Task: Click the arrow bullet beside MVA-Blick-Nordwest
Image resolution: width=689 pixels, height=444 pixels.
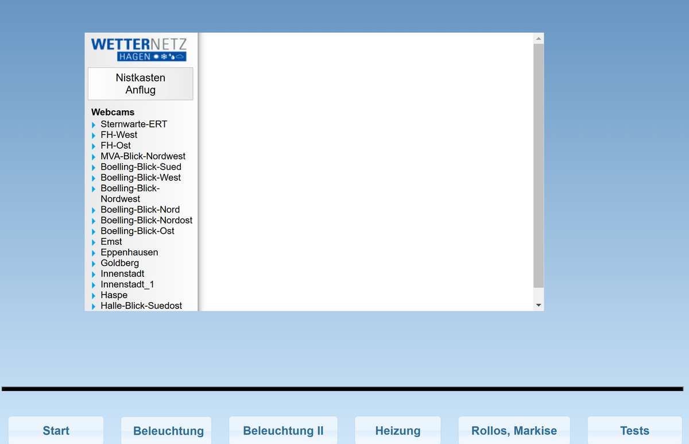Action: point(94,157)
